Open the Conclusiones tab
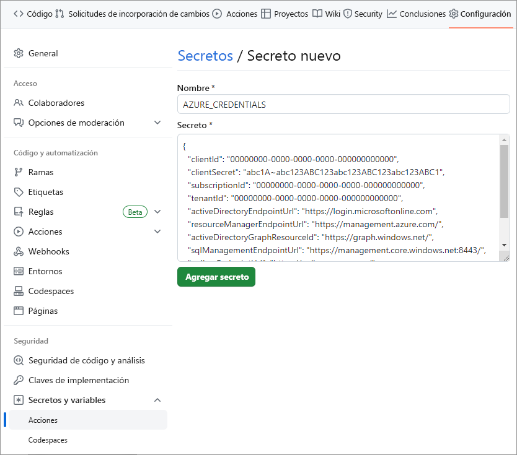 [416, 14]
